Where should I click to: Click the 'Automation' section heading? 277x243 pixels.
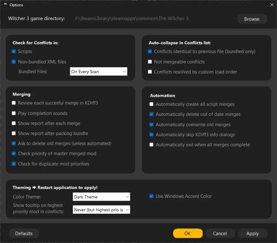point(163,95)
